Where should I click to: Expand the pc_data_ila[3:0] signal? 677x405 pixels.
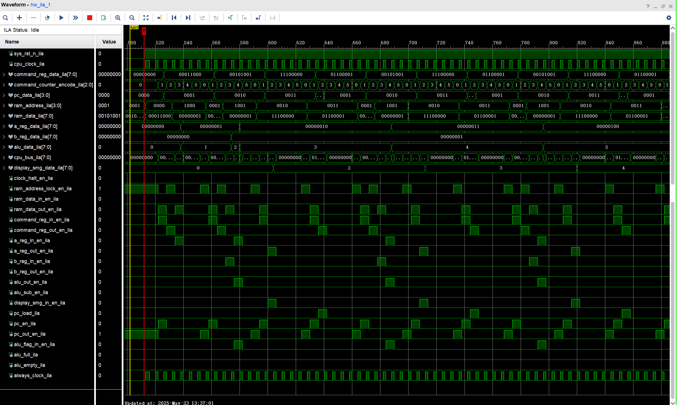(x=4, y=95)
